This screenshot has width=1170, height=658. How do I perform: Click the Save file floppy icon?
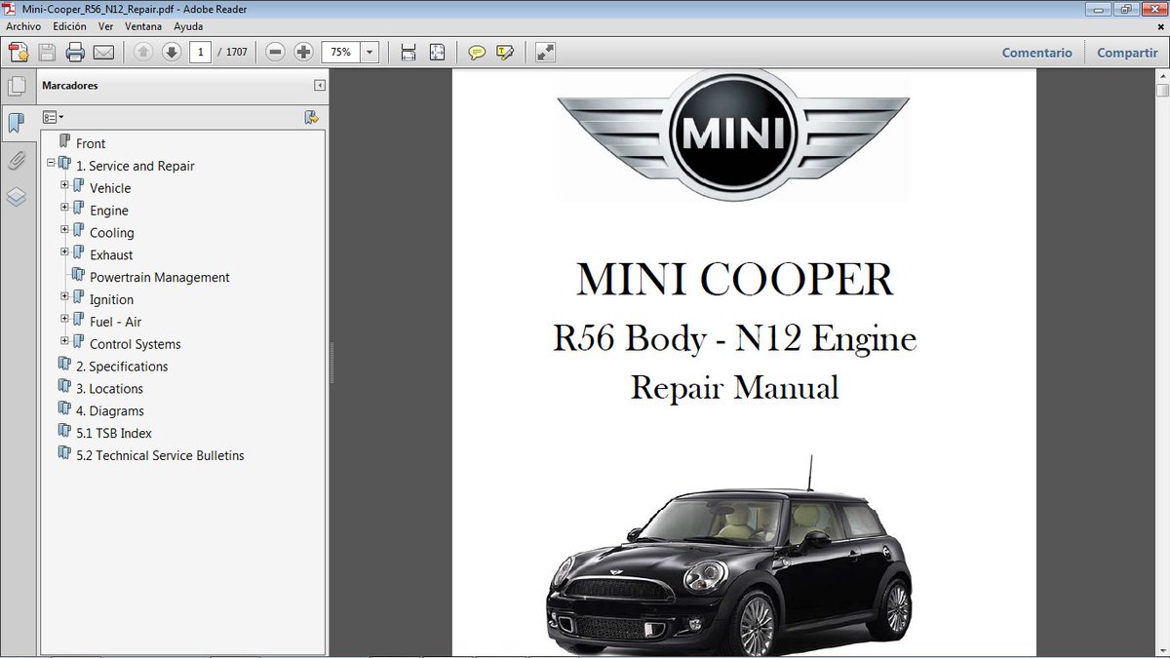[x=47, y=53]
